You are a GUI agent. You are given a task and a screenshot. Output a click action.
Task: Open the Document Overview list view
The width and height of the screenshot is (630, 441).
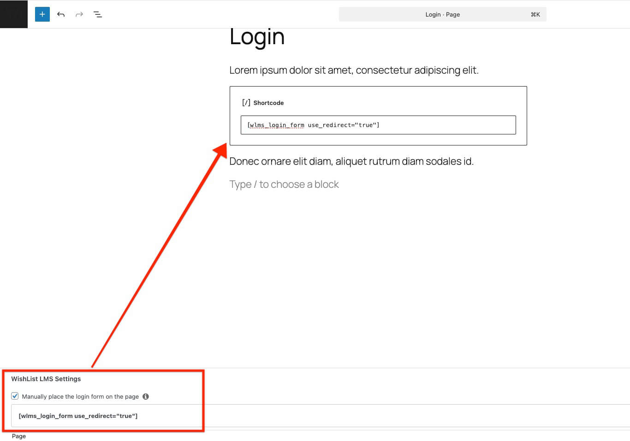97,14
